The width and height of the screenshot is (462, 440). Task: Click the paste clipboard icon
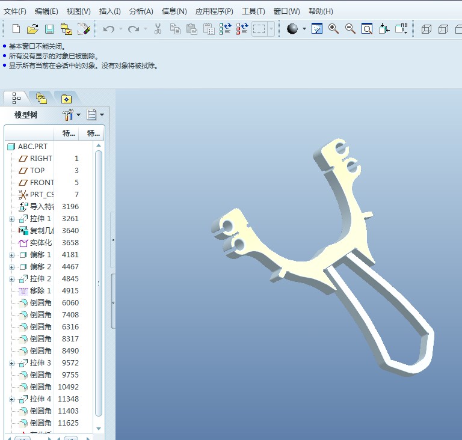(x=191, y=29)
